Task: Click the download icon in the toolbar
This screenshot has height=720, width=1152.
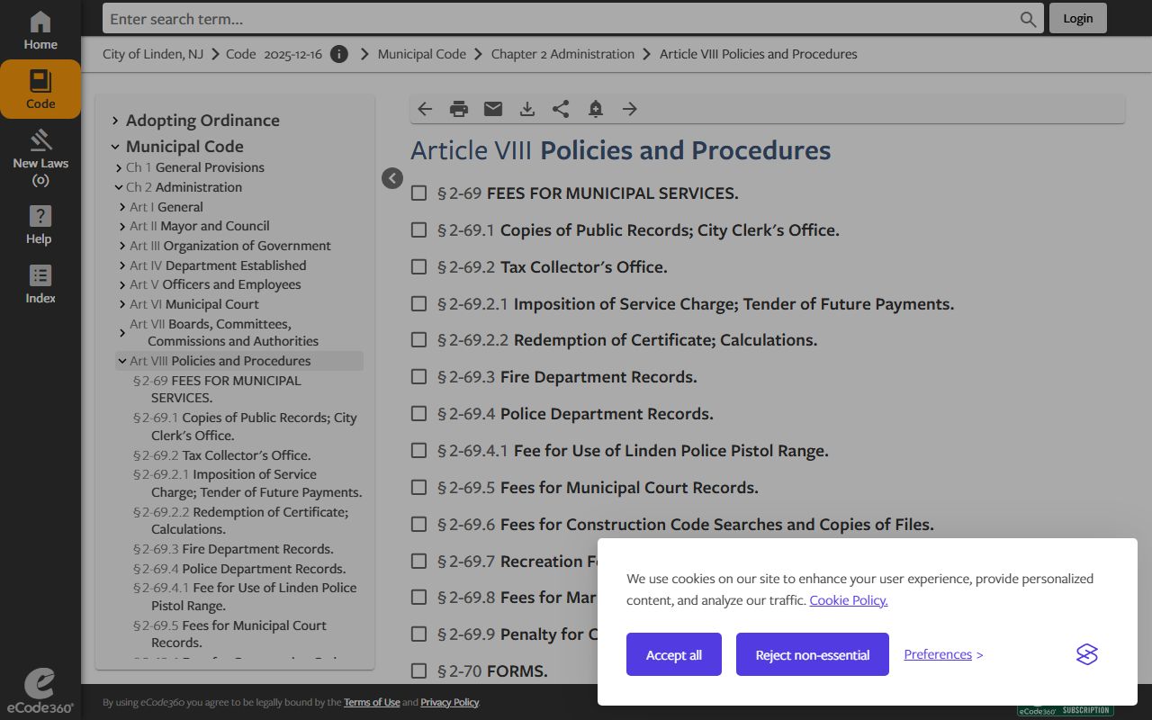Action: (x=527, y=109)
